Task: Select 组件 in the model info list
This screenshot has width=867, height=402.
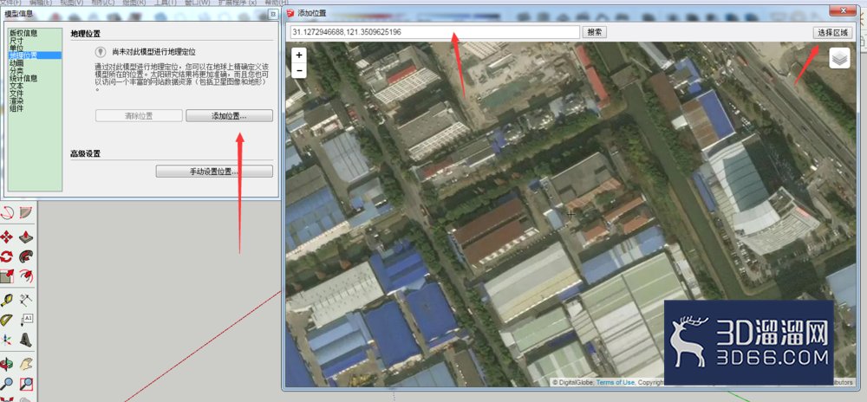Action: pos(16,109)
